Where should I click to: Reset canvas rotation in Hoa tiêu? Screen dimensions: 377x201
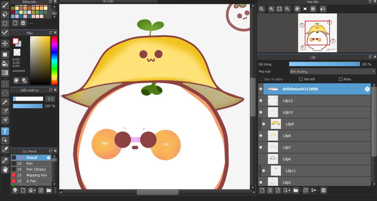[x=305, y=9]
